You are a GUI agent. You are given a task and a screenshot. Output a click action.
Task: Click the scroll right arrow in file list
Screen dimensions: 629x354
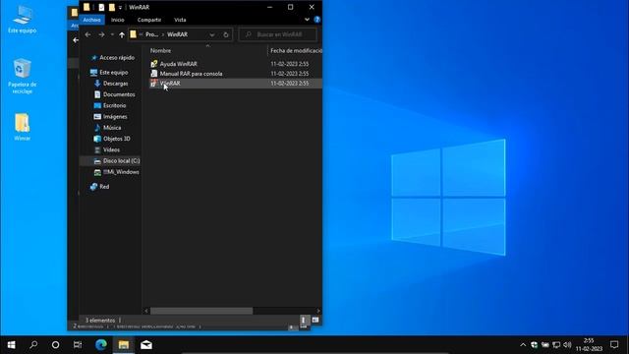coord(318,311)
